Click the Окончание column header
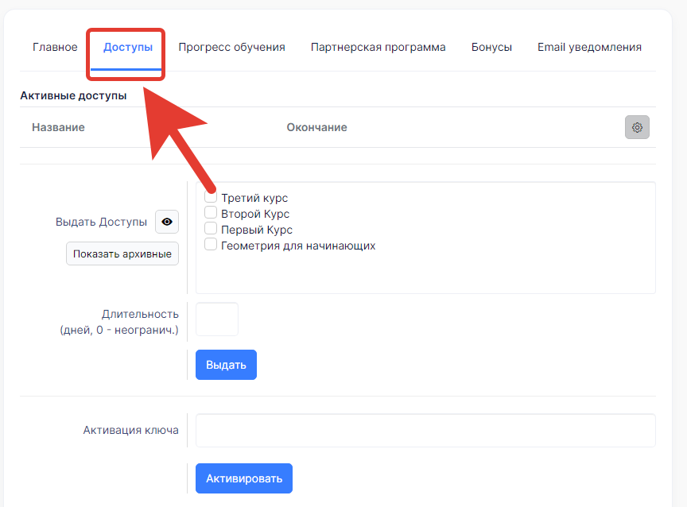This screenshot has height=507, width=687. pos(316,127)
